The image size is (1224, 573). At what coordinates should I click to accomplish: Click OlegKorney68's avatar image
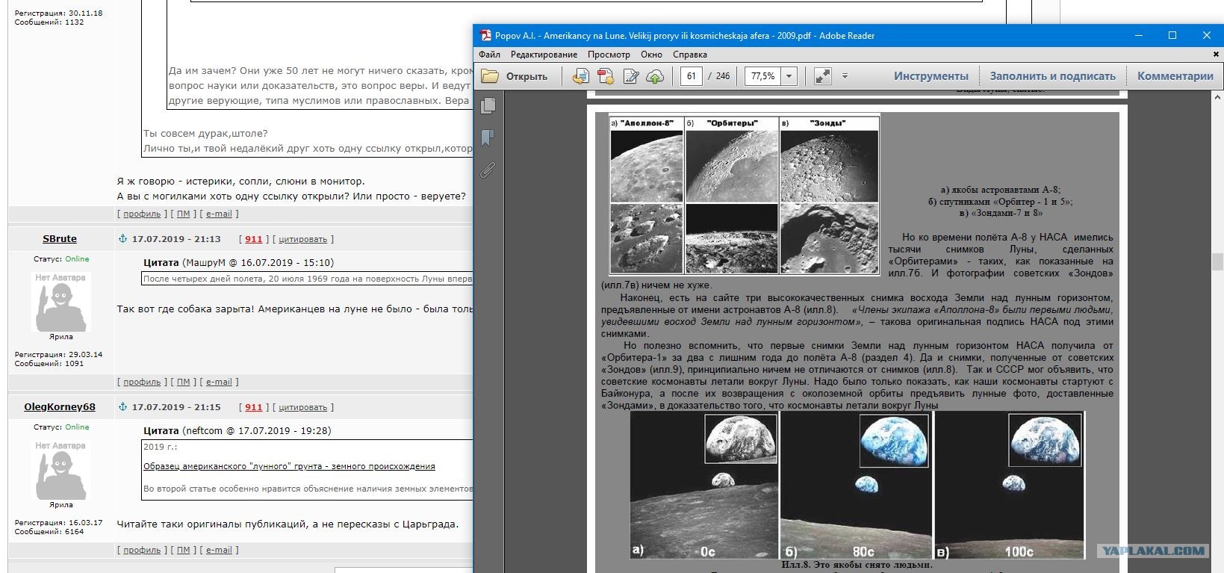61,469
